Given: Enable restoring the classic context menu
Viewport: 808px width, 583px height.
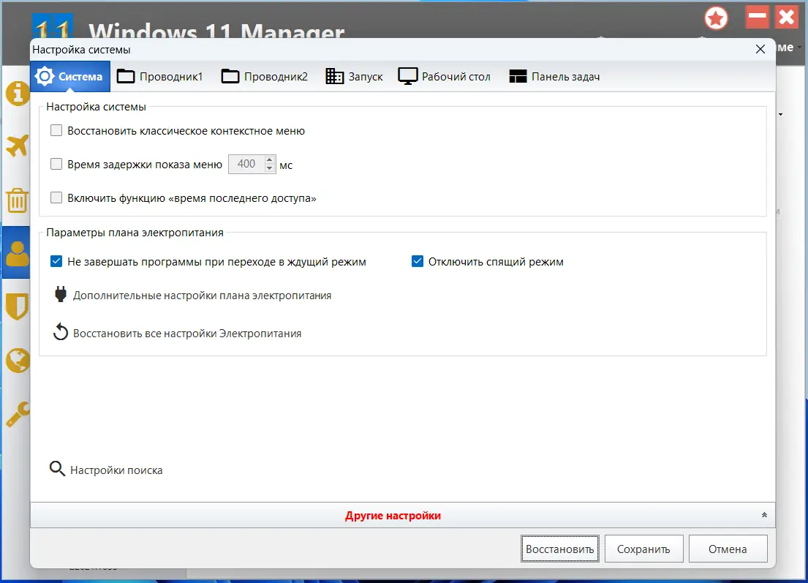Looking at the screenshot, I should (x=56, y=130).
